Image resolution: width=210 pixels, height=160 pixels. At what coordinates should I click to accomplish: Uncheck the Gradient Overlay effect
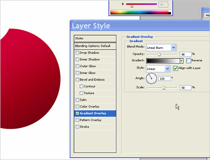pyautogui.click(x=77, y=113)
